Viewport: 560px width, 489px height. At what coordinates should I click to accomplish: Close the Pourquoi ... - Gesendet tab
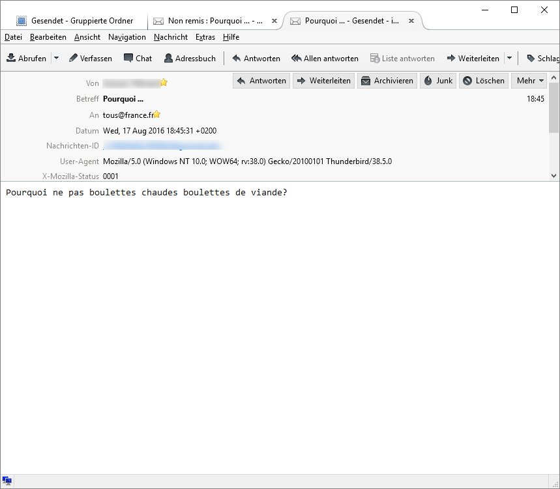pyautogui.click(x=411, y=21)
